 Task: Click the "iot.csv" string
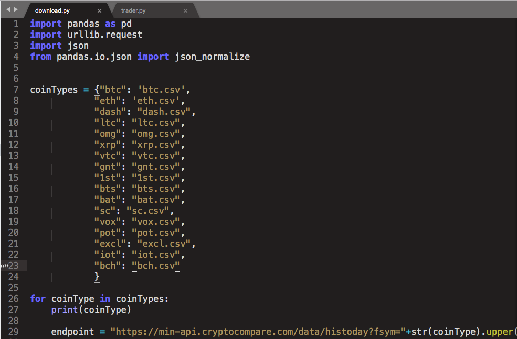pos(156,255)
